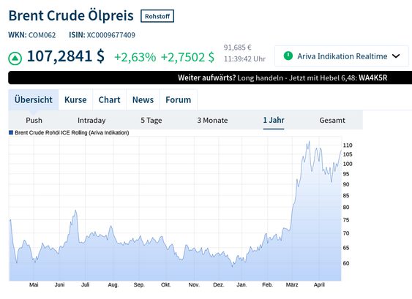Open the Übersicht tab
The width and height of the screenshot is (412, 299).
coord(34,99)
